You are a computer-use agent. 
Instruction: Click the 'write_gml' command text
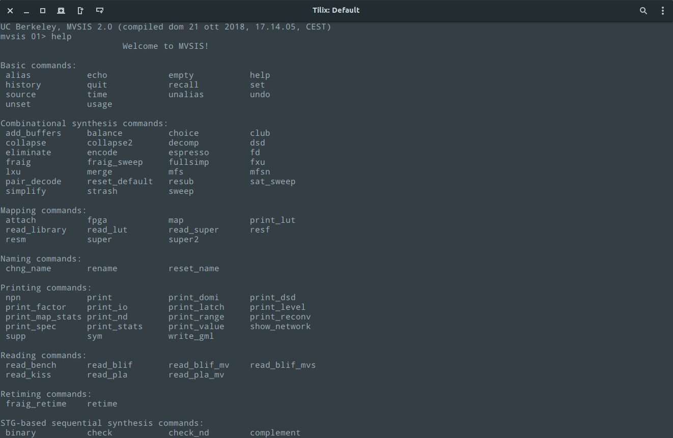coord(191,336)
